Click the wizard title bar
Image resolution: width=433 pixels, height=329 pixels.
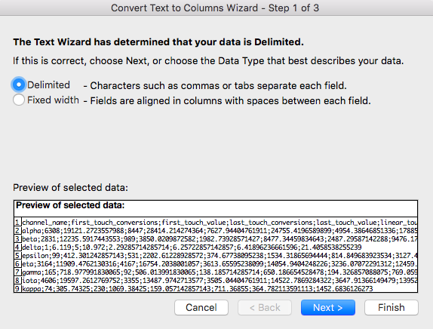coord(215,8)
